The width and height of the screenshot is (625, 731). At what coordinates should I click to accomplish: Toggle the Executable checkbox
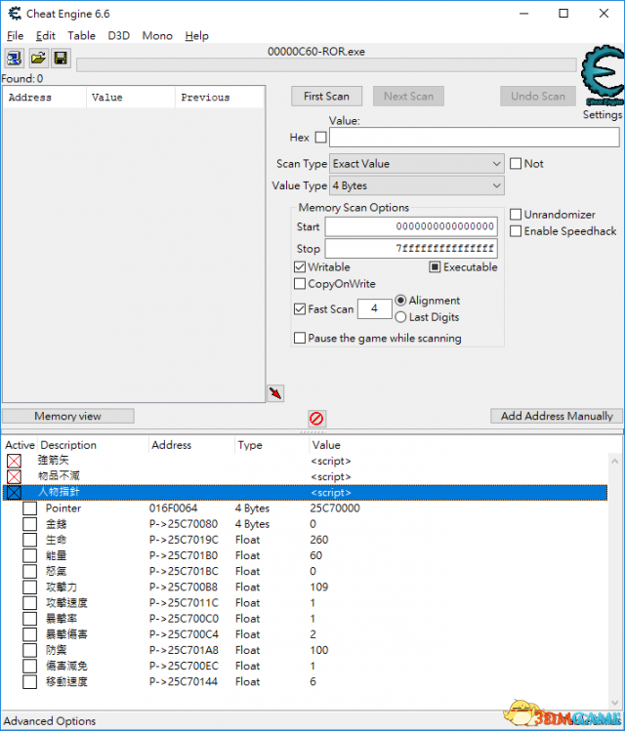[x=435, y=267]
